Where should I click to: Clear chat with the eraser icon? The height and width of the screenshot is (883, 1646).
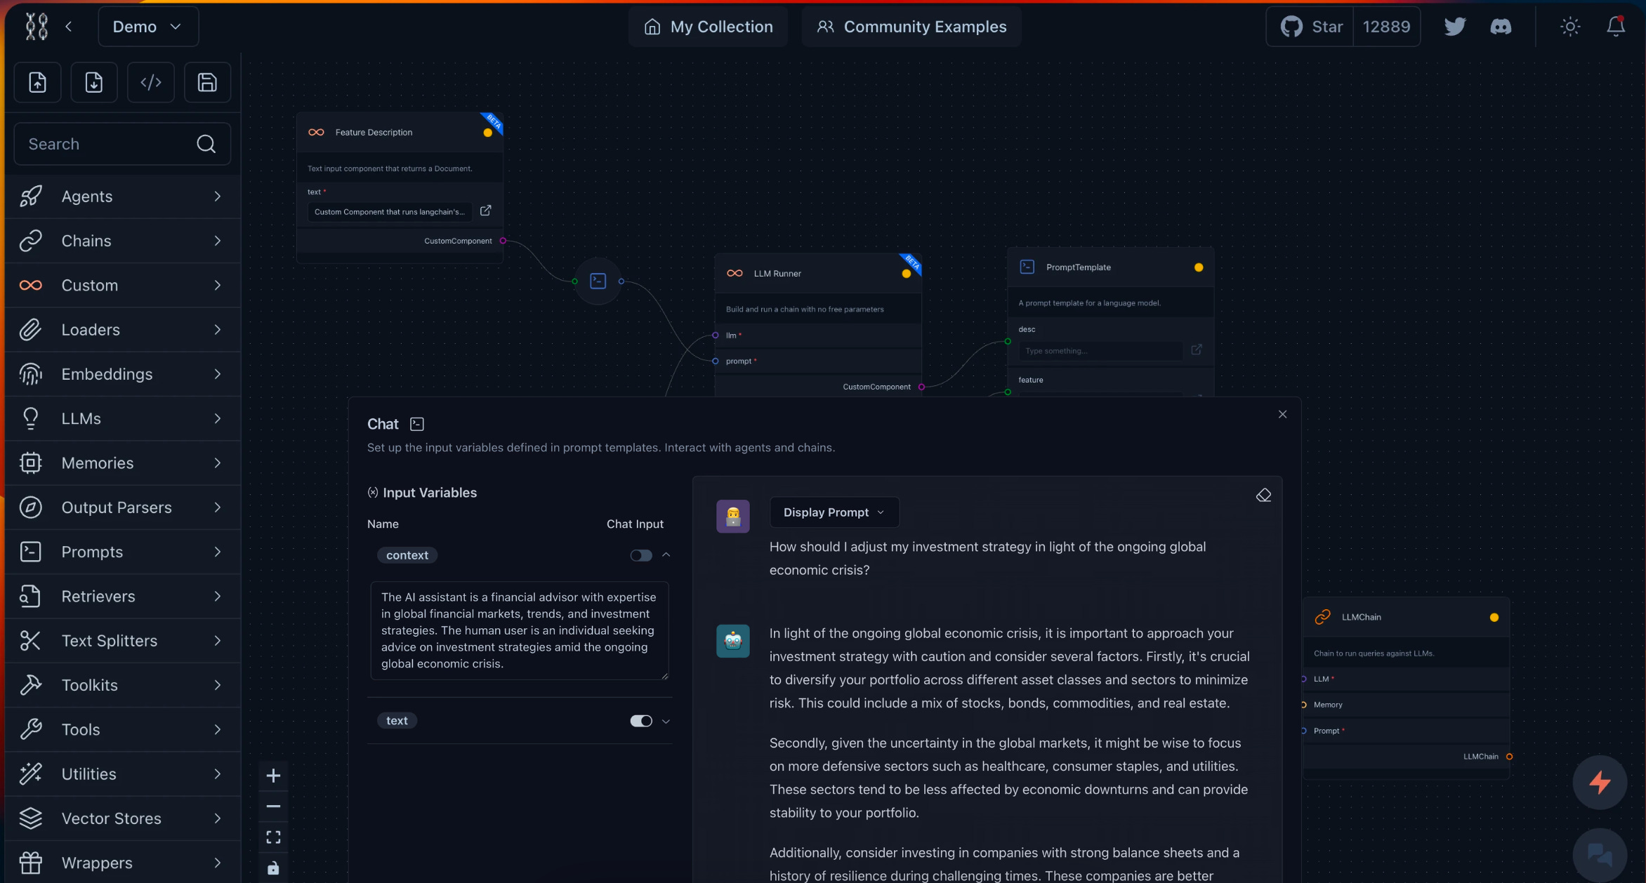1263,496
